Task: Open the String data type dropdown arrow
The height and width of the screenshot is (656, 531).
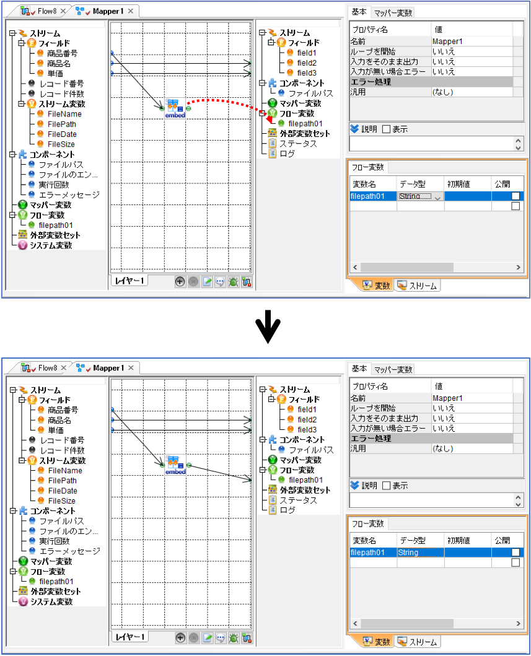Action: click(437, 196)
